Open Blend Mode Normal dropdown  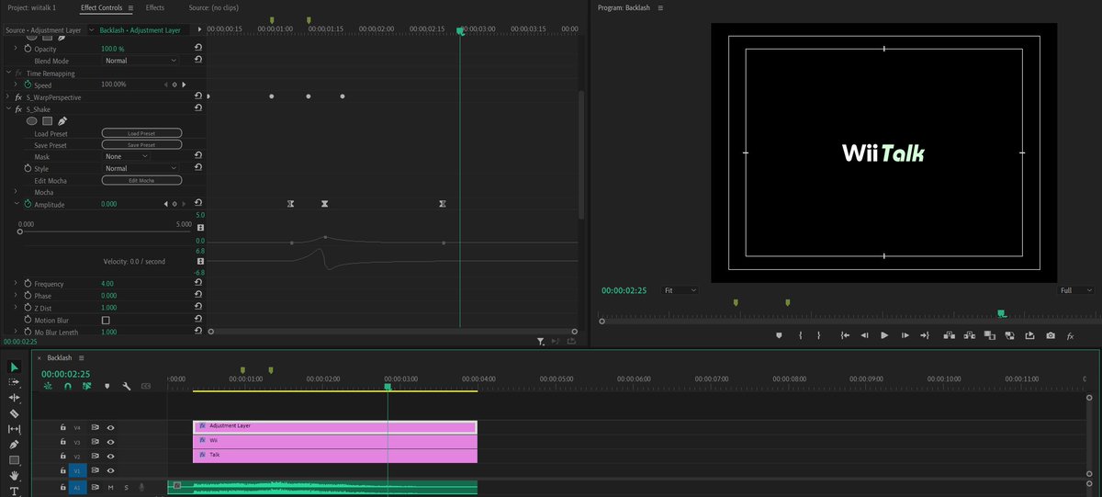coord(140,61)
